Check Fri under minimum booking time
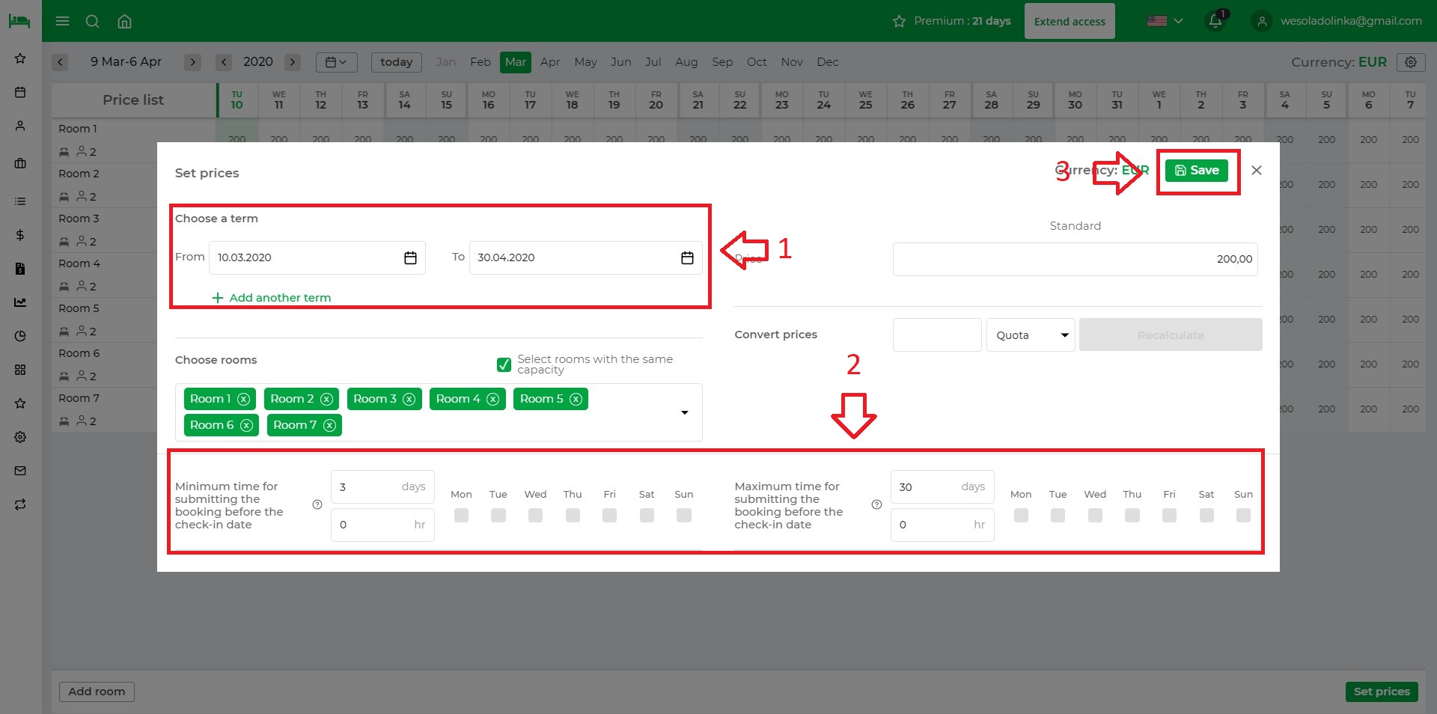 coord(609,515)
